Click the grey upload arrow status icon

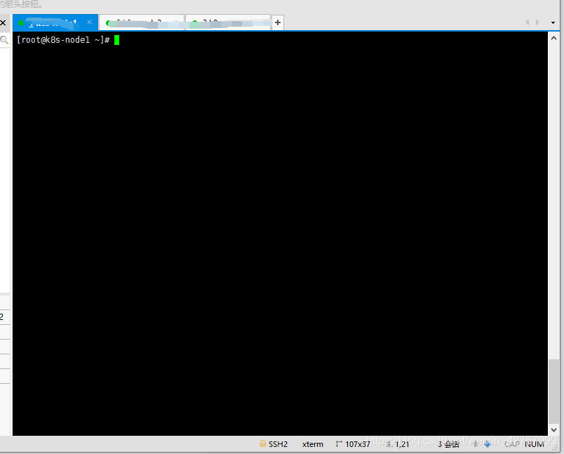pos(476,444)
